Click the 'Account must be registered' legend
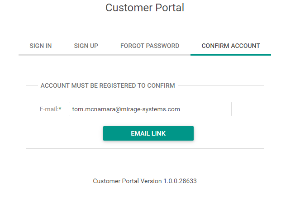 [x=108, y=85]
